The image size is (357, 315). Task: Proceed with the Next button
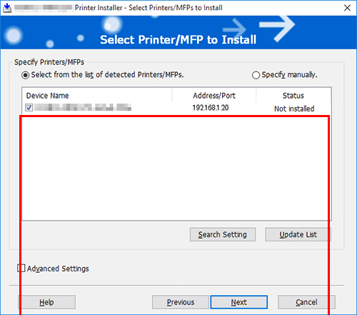pyautogui.click(x=239, y=302)
